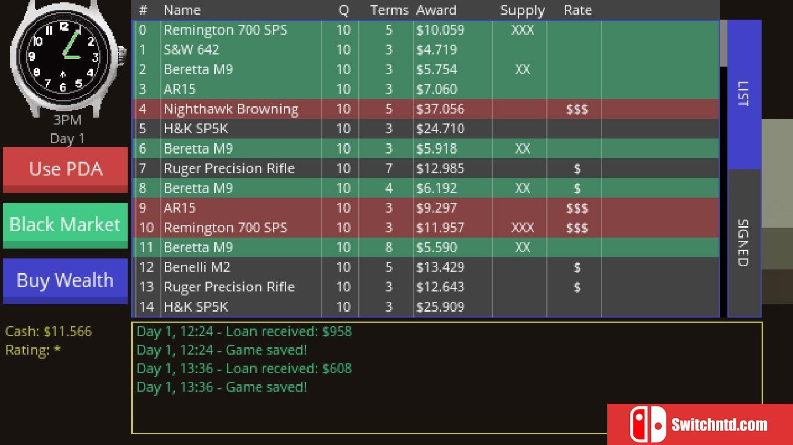The image size is (793, 445).
Task: Select contract 14 H&K SP5K
Action: tap(427, 306)
